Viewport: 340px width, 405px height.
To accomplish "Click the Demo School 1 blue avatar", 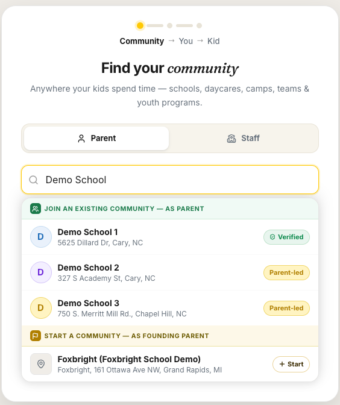I will pos(41,237).
